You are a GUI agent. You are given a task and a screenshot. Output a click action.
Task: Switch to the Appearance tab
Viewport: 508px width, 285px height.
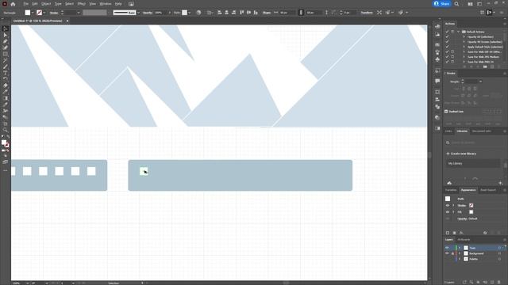pos(468,190)
